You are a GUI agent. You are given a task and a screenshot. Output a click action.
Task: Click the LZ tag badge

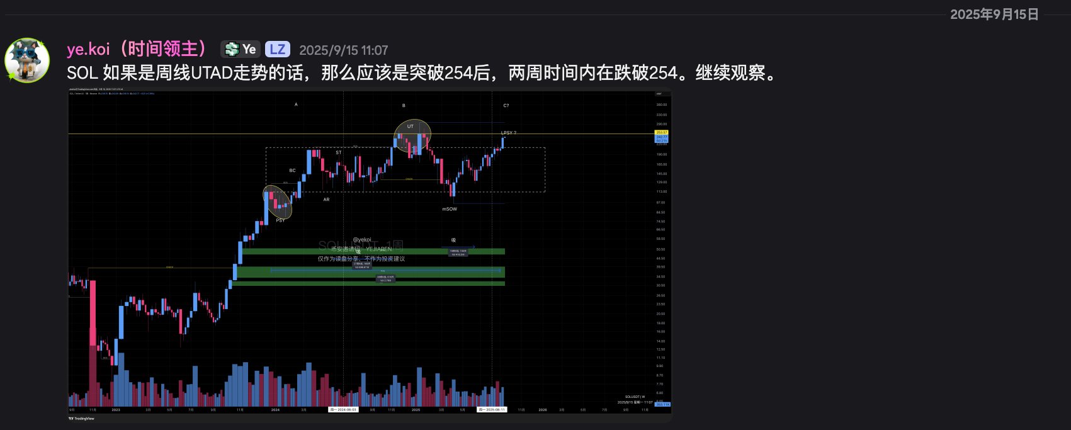[278, 49]
